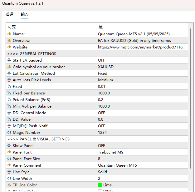Edit Panel Font Size value 8
The image size is (195, 192).
pyautogui.click(x=142, y=159)
